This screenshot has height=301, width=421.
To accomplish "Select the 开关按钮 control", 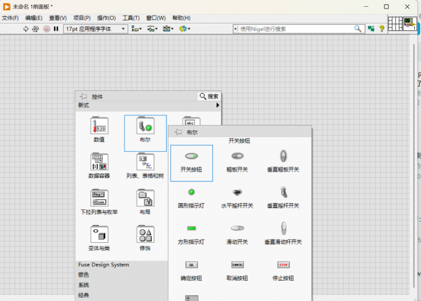I will [191, 164].
